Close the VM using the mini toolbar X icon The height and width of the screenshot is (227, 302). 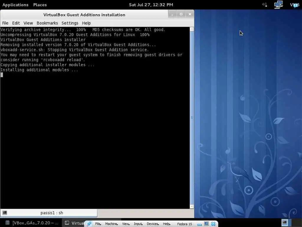coord(213,224)
